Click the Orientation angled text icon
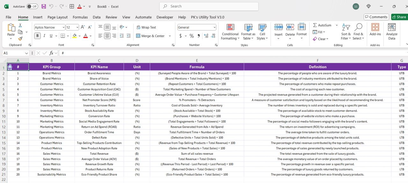This screenshot has width=408, height=183. [x=122, y=27]
